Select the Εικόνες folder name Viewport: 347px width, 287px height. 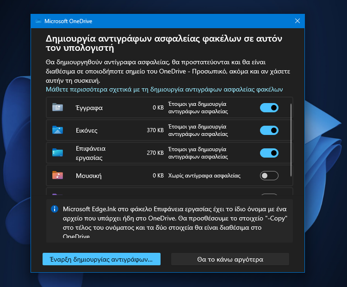point(87,130)
